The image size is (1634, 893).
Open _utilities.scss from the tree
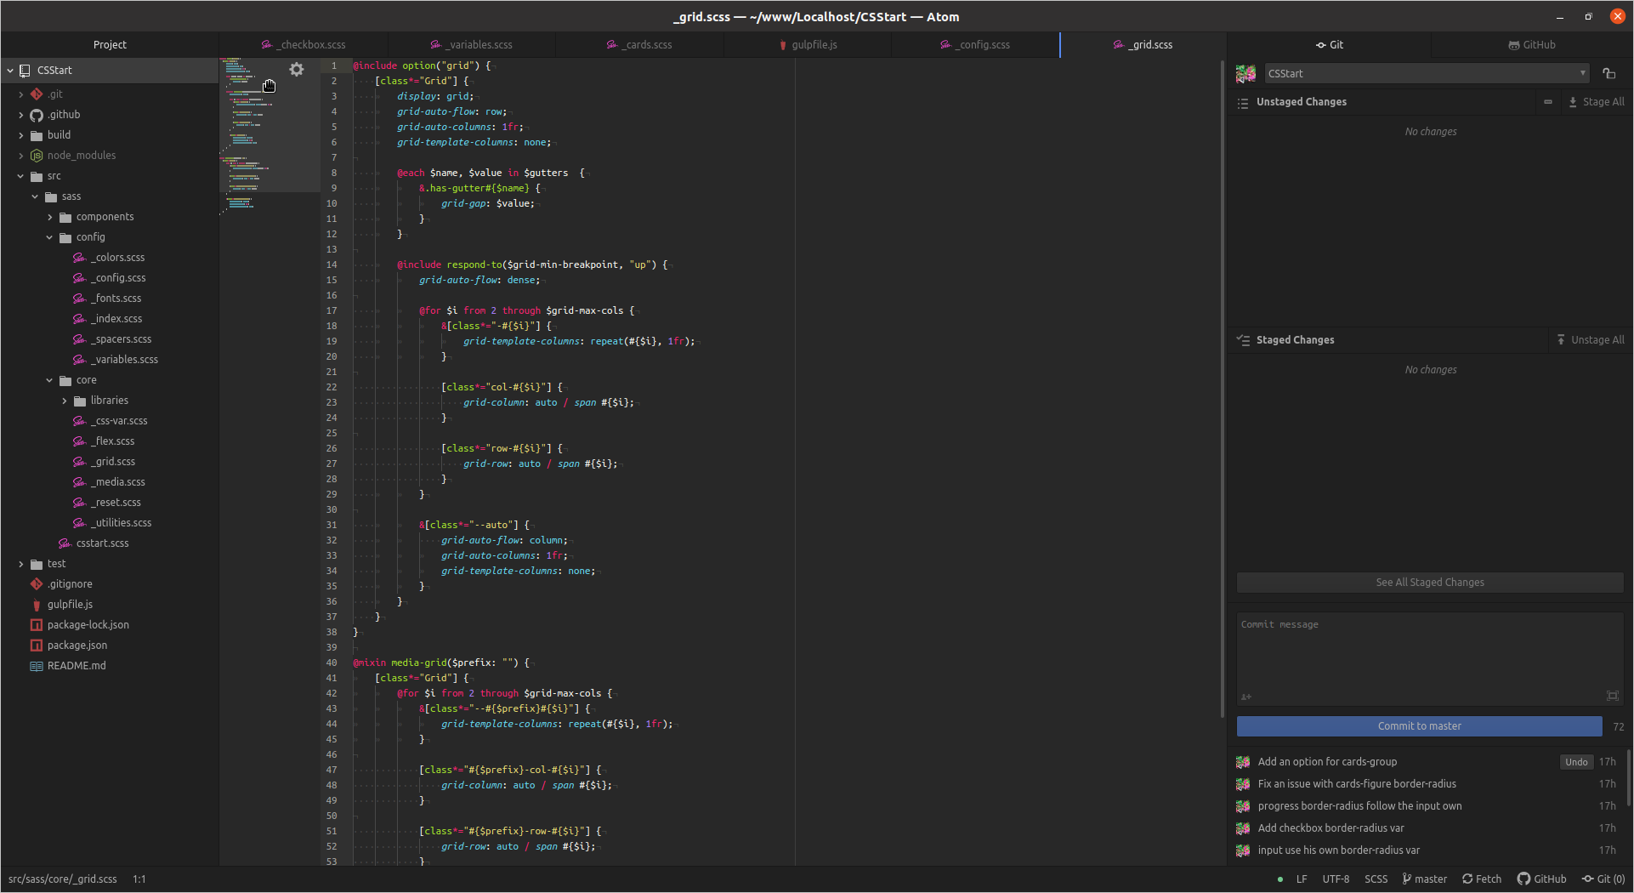coord(122,523)
